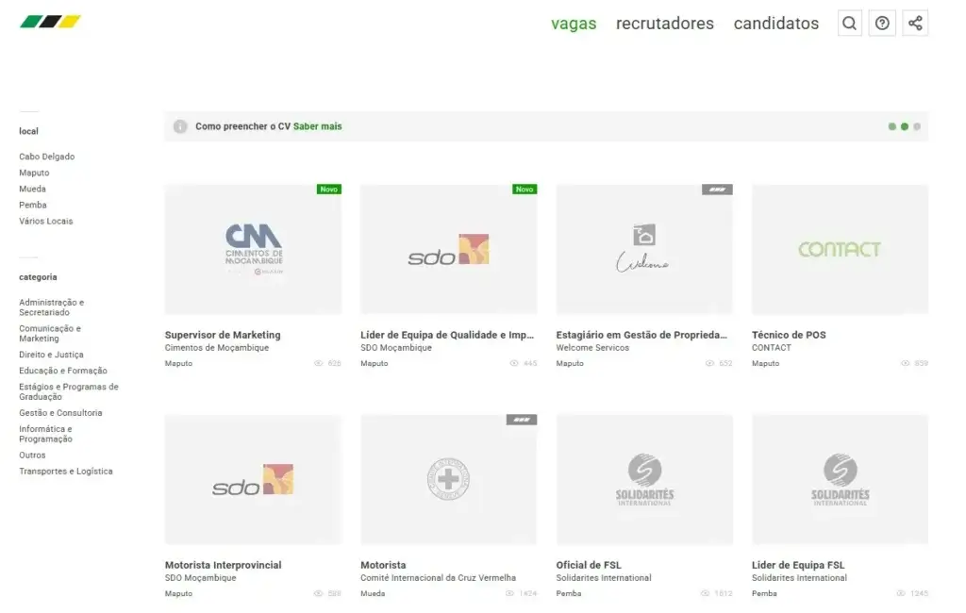Select third banner carousel dot
This screenshot has height=613, width=966.
pyautogui.click(x=917, y=126)
